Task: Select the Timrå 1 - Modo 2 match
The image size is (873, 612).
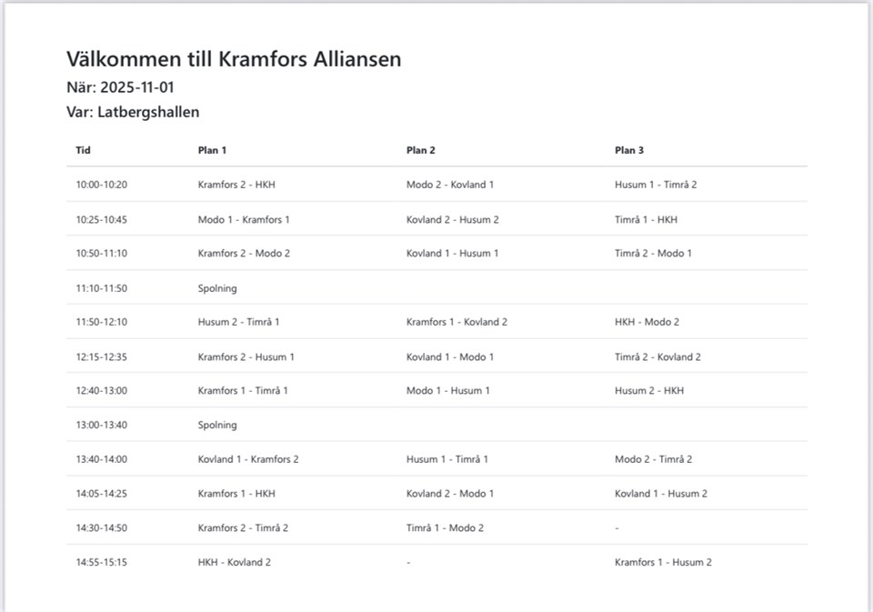Action: 445,528
